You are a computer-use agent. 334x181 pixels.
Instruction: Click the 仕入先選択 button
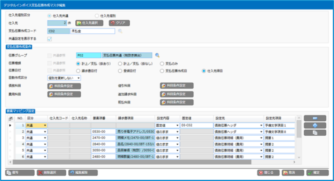click(90, 23)
